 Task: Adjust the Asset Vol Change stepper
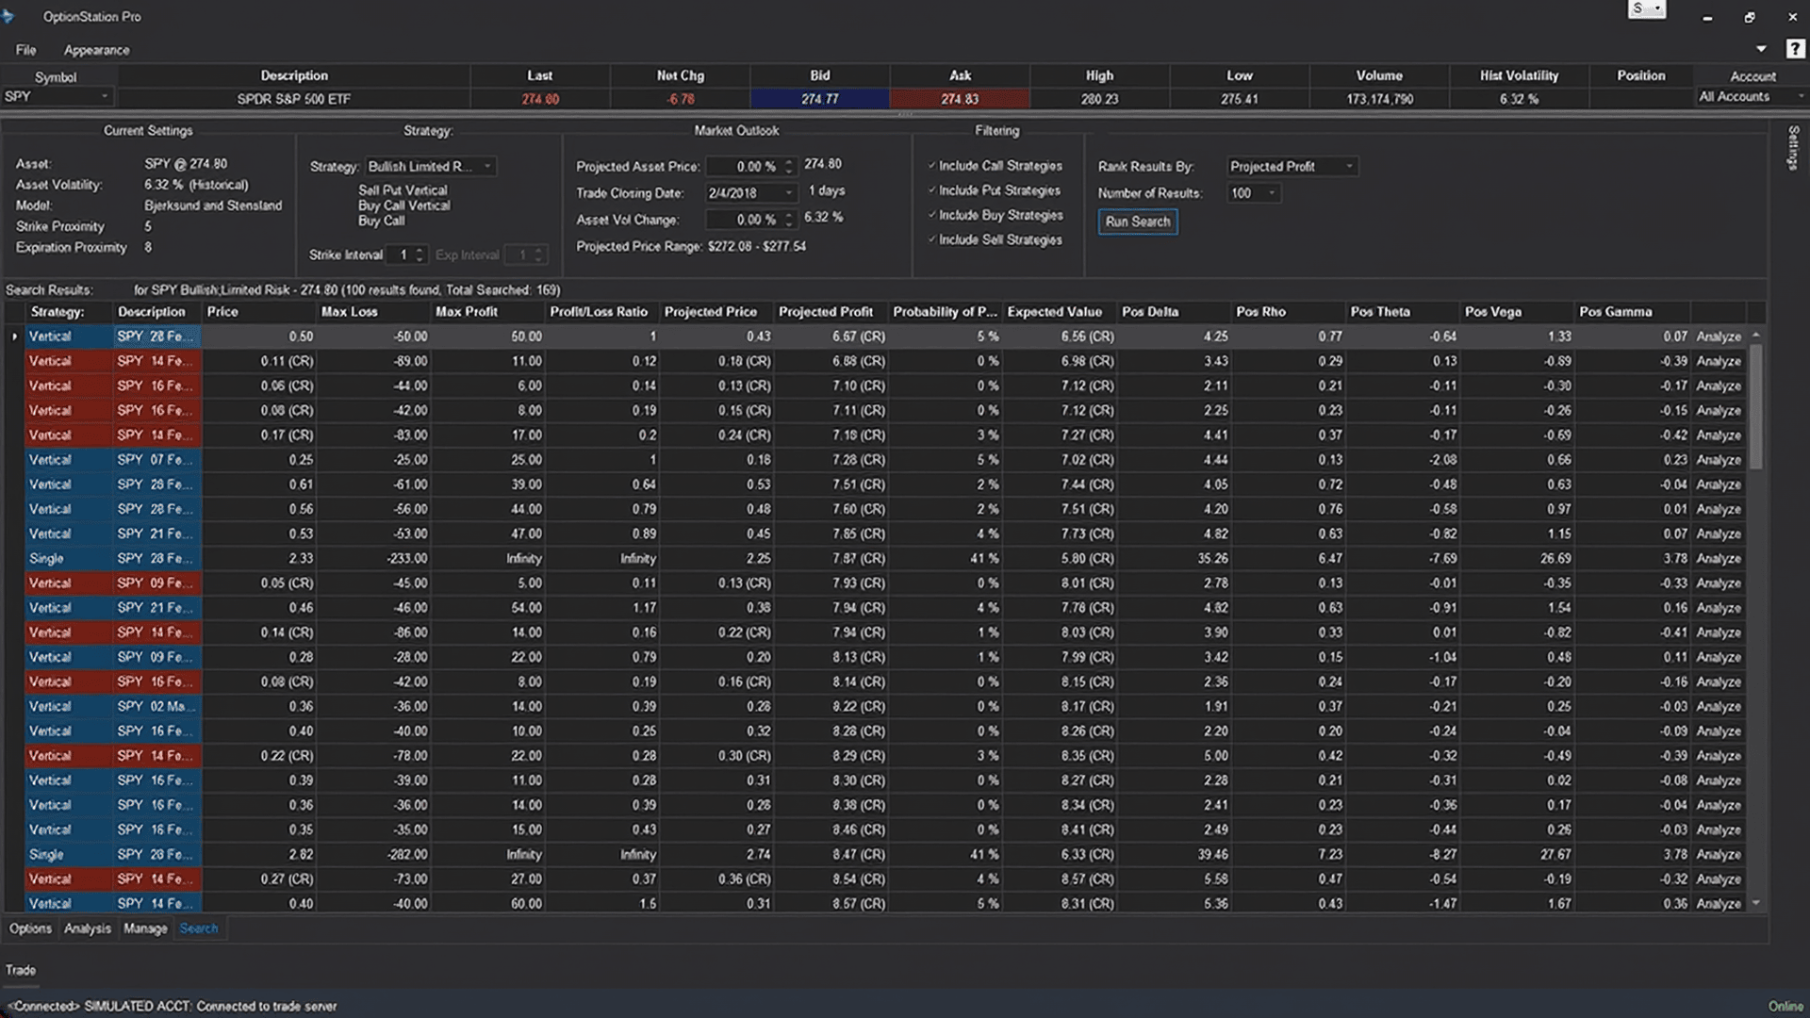(x=789, y=220)
